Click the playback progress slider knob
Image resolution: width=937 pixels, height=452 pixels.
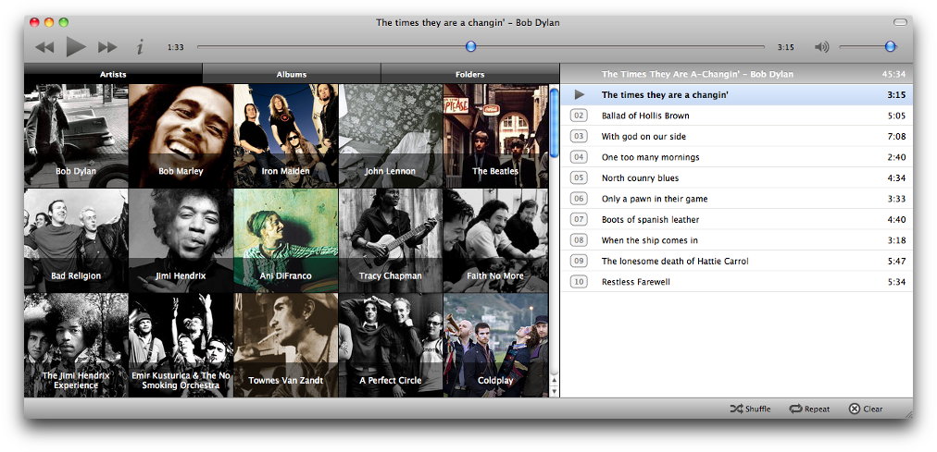click(470, 46)
